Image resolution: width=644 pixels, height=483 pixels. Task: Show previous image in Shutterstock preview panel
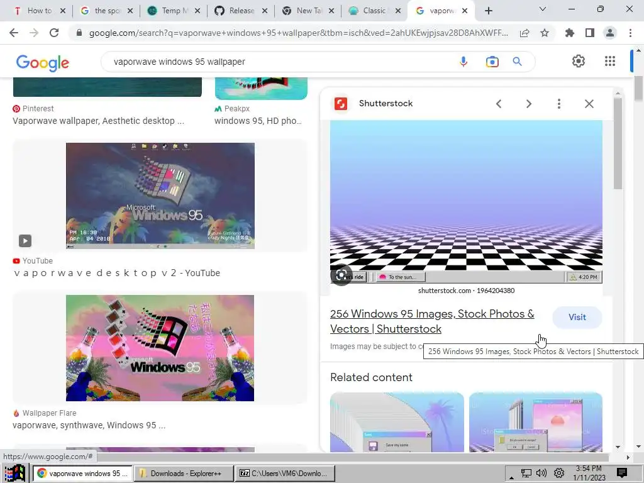(x=499, y=104)
